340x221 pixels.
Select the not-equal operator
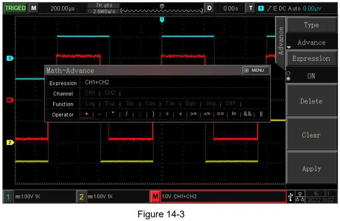[x=234, y=114]
